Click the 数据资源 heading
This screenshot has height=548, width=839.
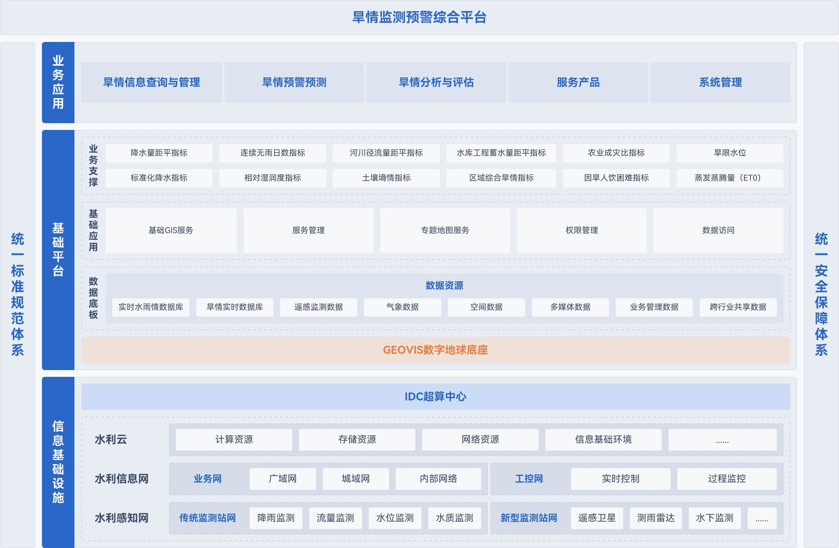[x=444, y=286]
